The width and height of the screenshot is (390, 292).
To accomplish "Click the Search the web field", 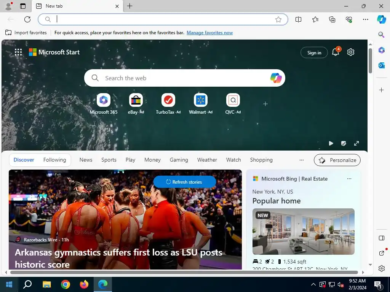I will click(184, 78).
